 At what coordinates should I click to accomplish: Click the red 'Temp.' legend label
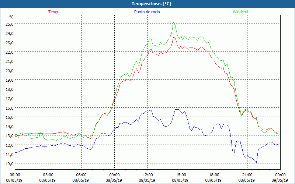pos(54,12)
